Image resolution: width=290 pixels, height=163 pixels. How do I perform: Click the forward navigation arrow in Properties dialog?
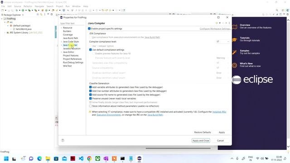point(223,23)
